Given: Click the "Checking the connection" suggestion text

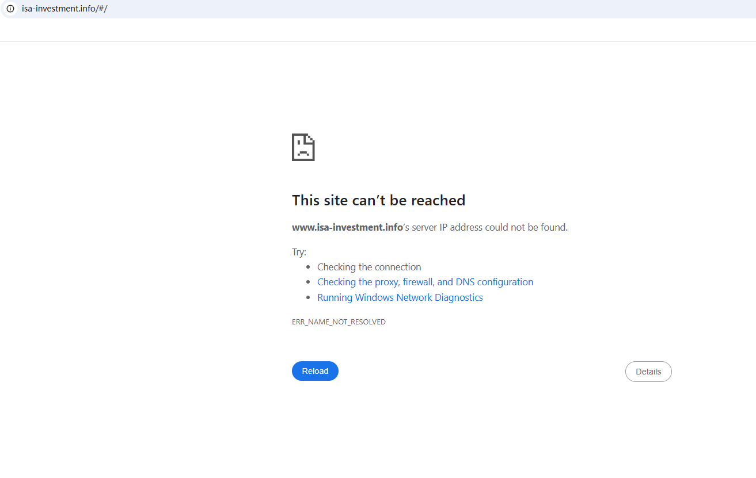Looking at the screenshot, I should (369, 267).
